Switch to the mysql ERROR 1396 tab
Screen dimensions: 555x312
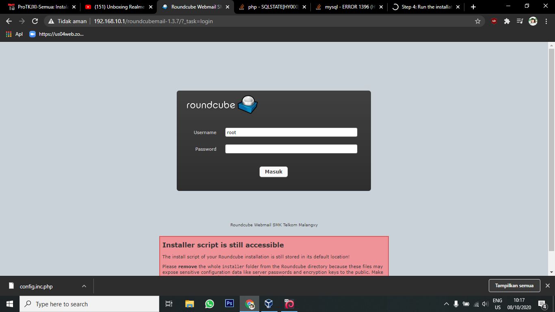(x=348, y=7)
